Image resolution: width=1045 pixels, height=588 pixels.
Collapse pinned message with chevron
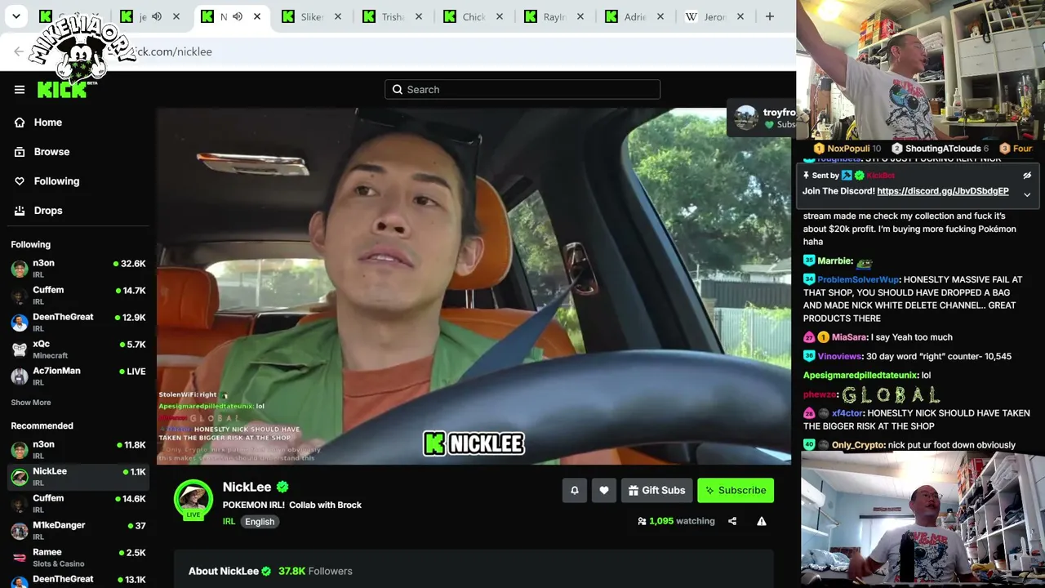[1027, 195]
